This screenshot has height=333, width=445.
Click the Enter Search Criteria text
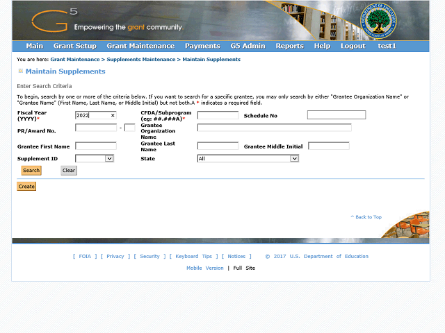(44, 86)
